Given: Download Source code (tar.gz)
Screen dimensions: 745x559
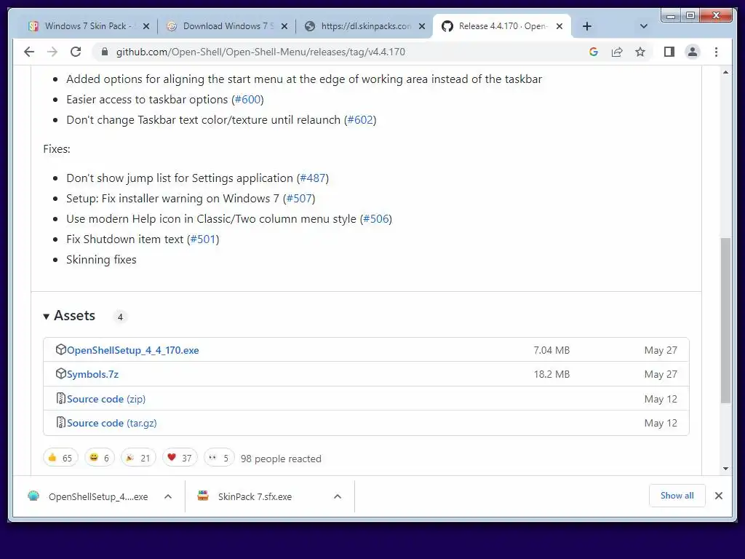Looking at the screenshot, I should tap(111, 423).
